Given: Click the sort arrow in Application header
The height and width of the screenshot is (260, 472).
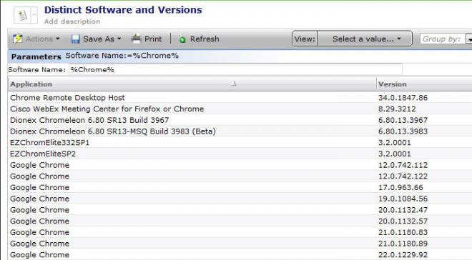Looking at the screenshot, I should tap(234, 84).
